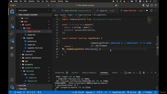Viewport: 167px width, 94px height.
Task: Open the Selection menu in the menu bar
Action: pyautogui.click(x=31, y=1)
